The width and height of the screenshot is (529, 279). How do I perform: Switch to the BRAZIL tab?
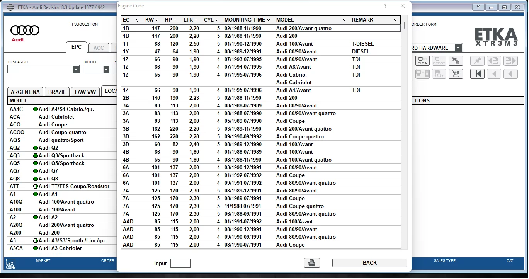pos(57,92)
